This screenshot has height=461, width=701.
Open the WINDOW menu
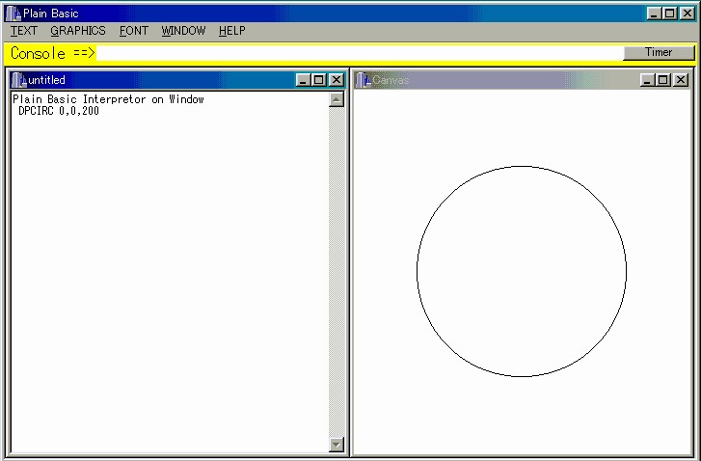[183, 31]
